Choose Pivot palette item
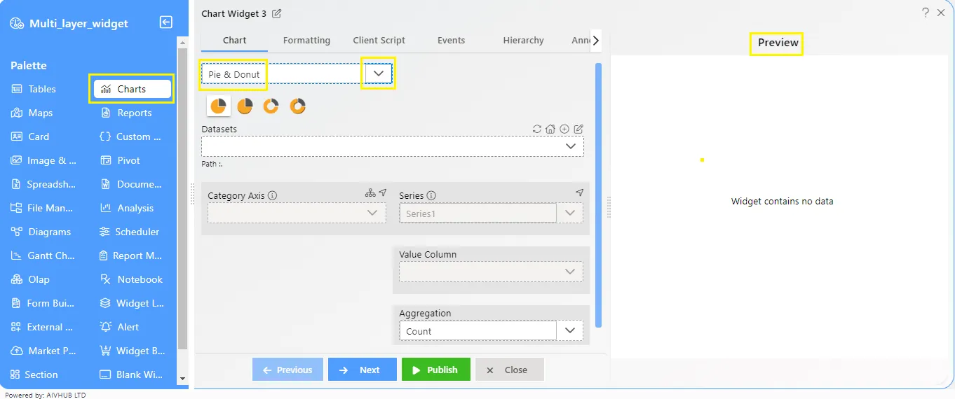 [120, 160]
